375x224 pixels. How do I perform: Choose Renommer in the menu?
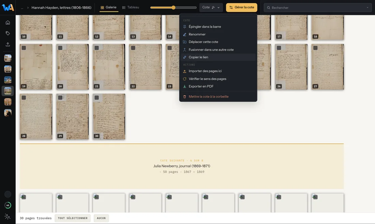[218, 34]
